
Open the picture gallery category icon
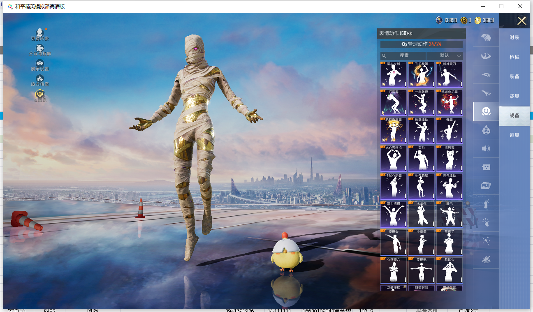tap(486, 186)
